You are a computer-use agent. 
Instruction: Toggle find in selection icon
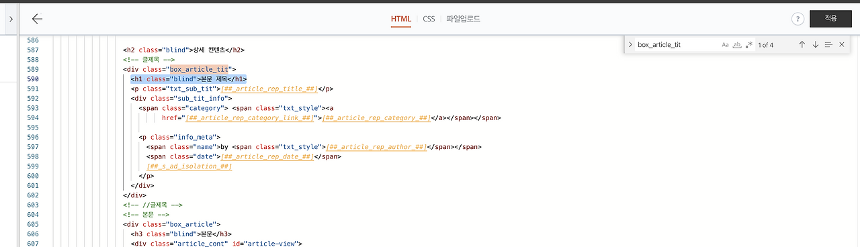click(x=828, y=44)
